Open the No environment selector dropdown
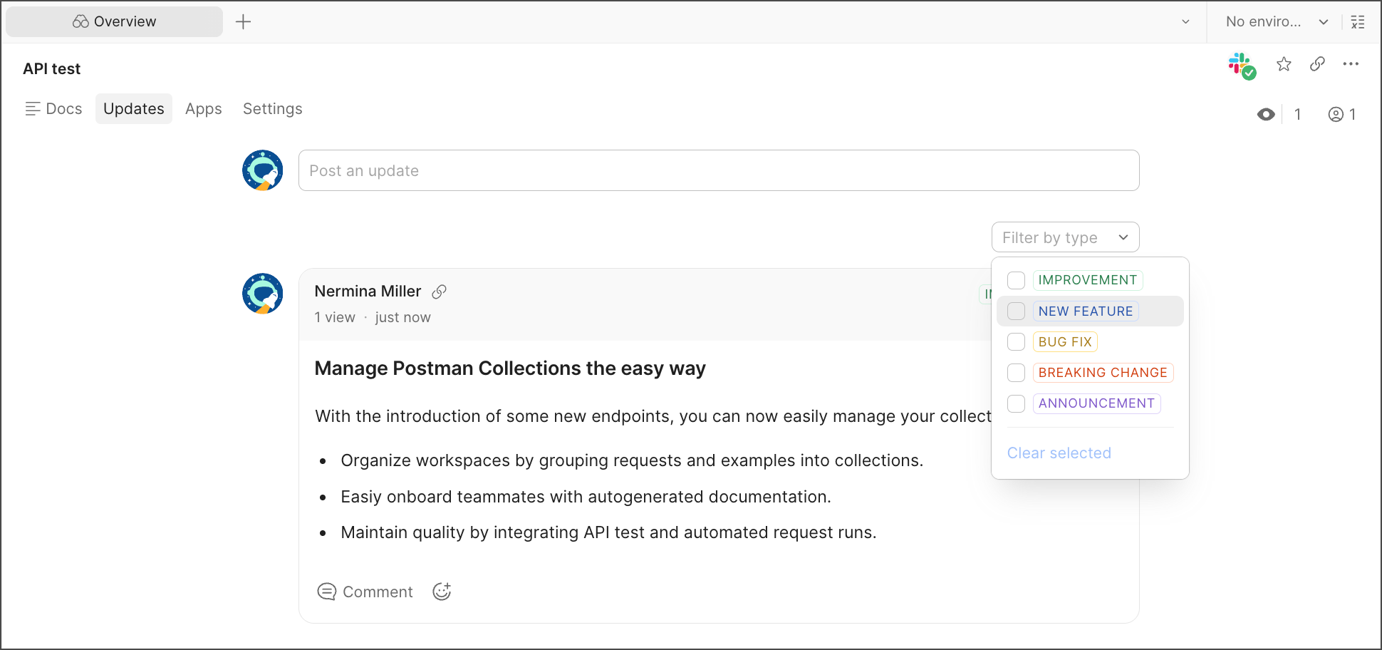Viewport: 1382px width, 650px height. click(1277, 22)
